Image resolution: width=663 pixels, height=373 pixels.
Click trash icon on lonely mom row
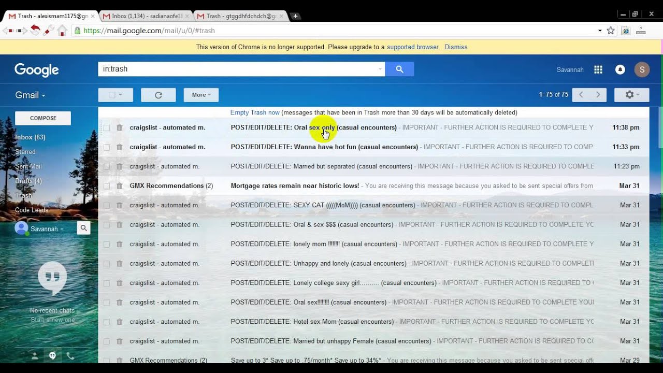point(120,244)
